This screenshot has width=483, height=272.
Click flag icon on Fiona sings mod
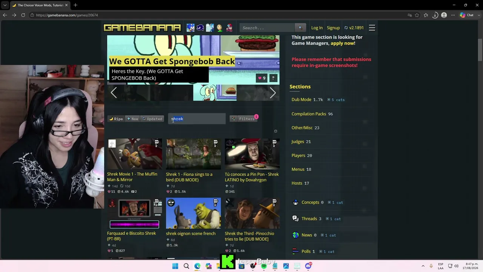(x=215, y=143)
